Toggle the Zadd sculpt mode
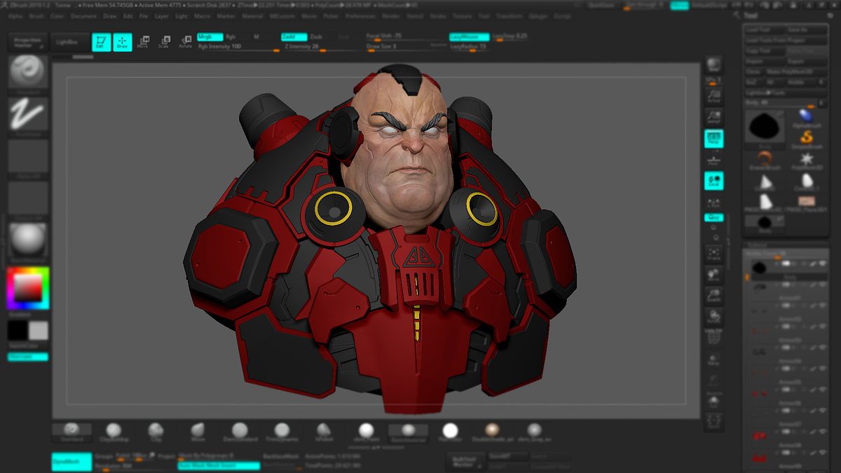 point(293,36)
